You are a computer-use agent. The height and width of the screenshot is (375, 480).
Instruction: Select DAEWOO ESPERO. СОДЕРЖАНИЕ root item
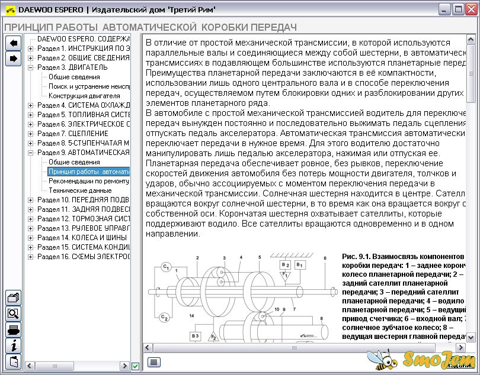tap(84, 39)
